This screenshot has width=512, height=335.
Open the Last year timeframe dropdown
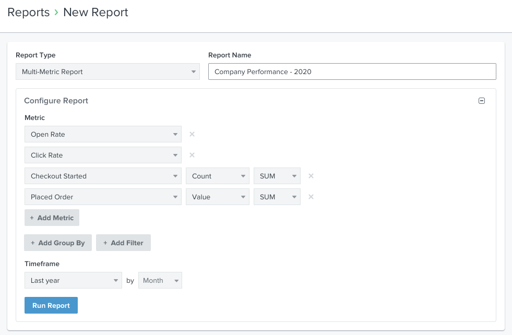[73, 280]
